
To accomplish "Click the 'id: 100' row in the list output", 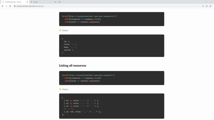I will 83,112.
